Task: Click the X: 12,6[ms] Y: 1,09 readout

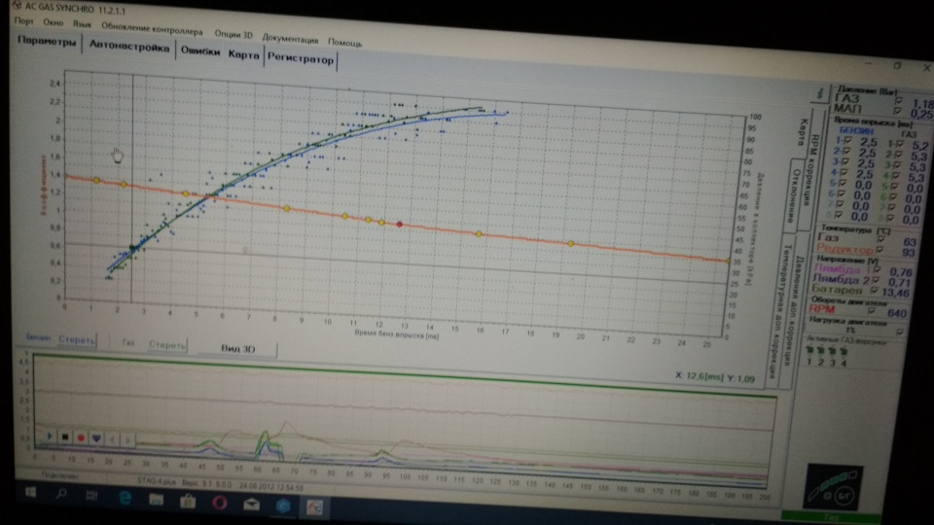Action: point(714,377)
